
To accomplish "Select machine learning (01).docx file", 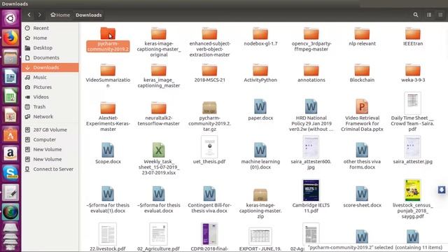I will (x=260, y=156).
